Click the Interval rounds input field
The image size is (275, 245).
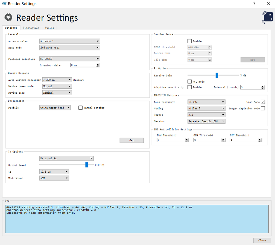[x=252, y=87]
